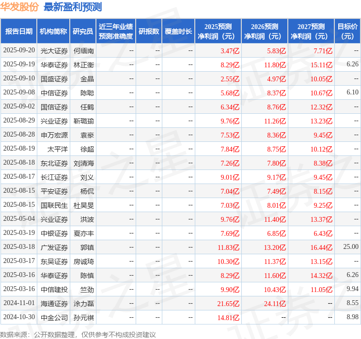This screenshot has width=361, height=339.
Task: Click analyst name 林正衡
Action: pyautogui.click(x=83, y=65)
